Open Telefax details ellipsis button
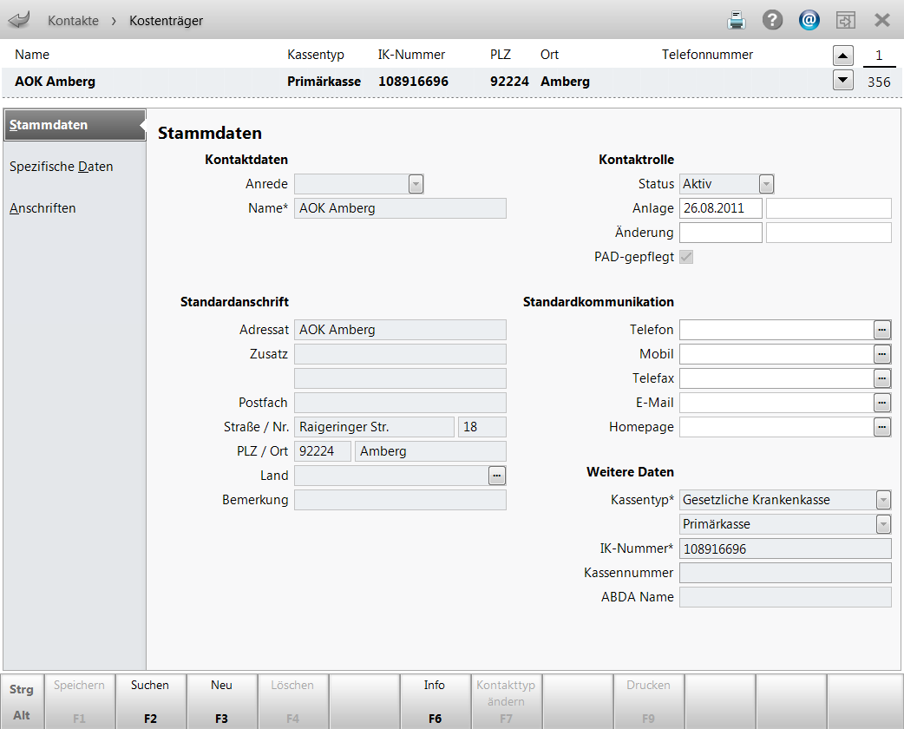This screenshot has height=729, width=904. click(882, 378)
